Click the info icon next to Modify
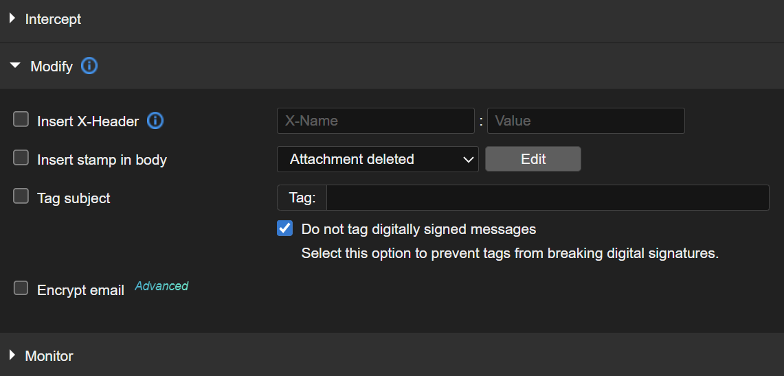The image size is (784, 376). (89, 67)
